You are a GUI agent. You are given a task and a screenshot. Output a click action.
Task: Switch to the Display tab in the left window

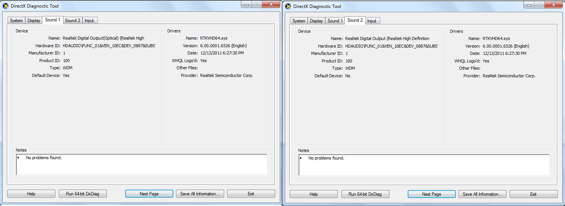[34, 21]
